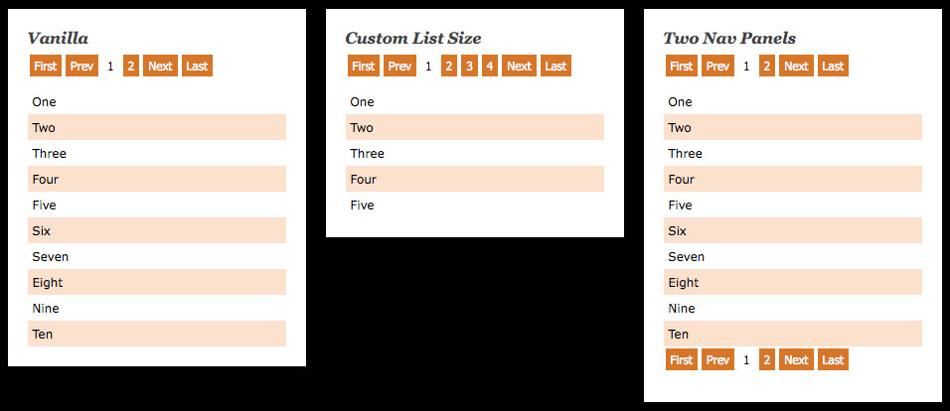The height and width of the screenshot is (411, 950).
Task: Go to page 2 using bottom nav panel
Action: pyautogui.click(x=766, y=360)
